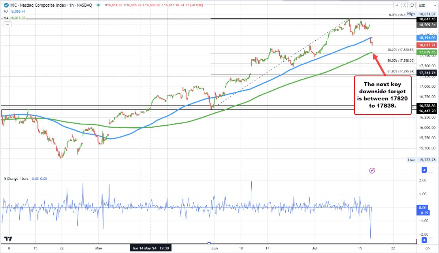Switch to logarithmic scale via the L button
The image size is (439, 253).
(431, 170)
